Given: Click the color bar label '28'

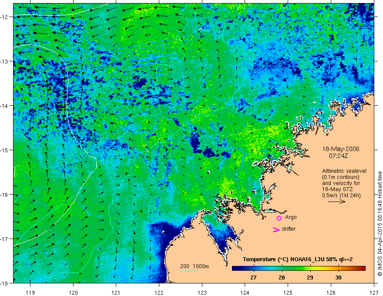Looking at the screenshot, I should click(282, 277).
